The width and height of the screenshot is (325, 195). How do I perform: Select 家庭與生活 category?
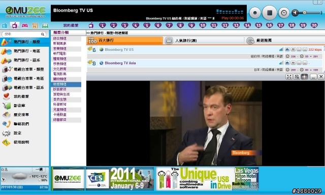(x=66, y=94)
